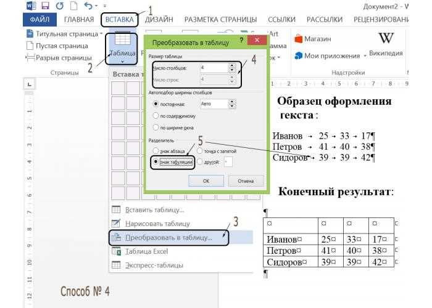432x308 pixels.
Task: Choose Преобразовать в таблицу... menu entry
Action: (x=181, y=238)
